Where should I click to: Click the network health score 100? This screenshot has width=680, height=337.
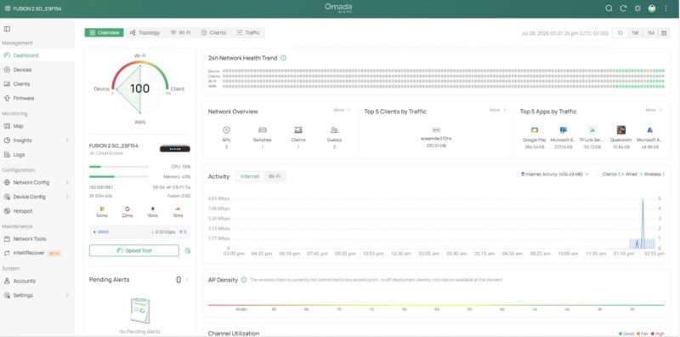click(x=139, y=89)
